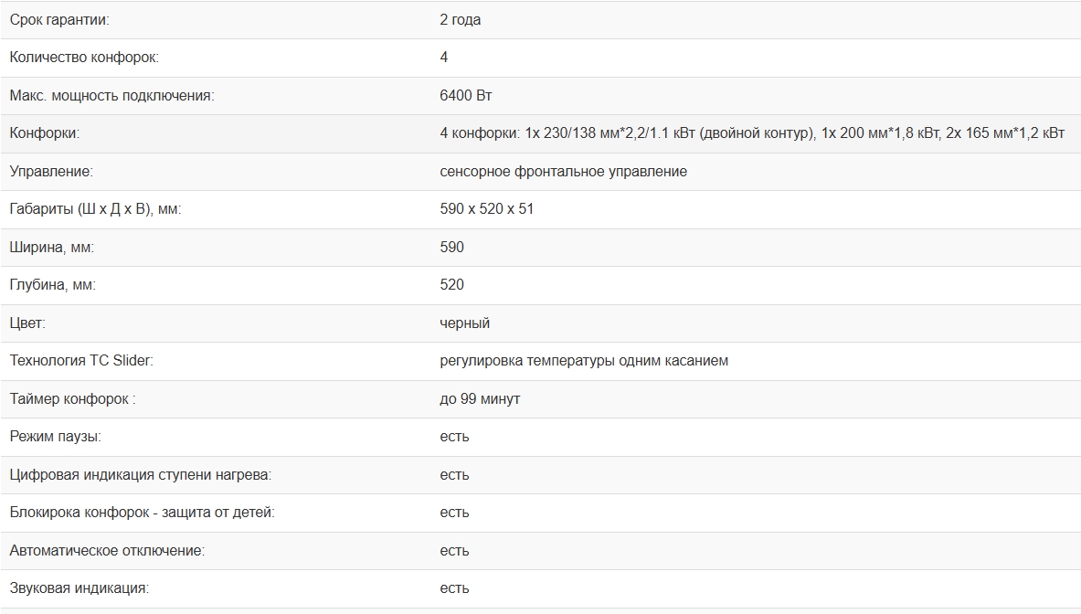This screenshot has width=1081, height=614.
Task: Click the "Срок гарантии" row label
Action: pos(59,19)
